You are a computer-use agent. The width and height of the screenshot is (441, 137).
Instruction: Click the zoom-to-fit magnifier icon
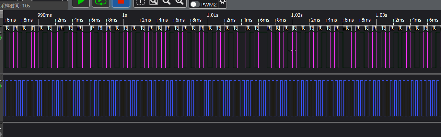point(153,2)
